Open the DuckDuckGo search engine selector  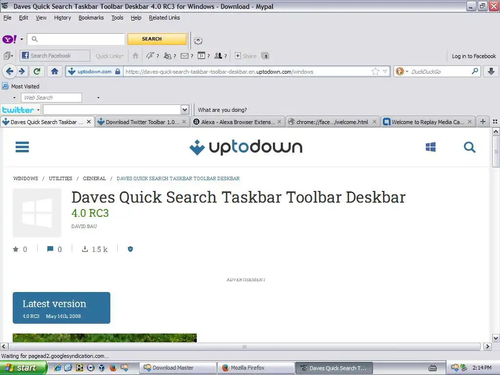point(402,71)
